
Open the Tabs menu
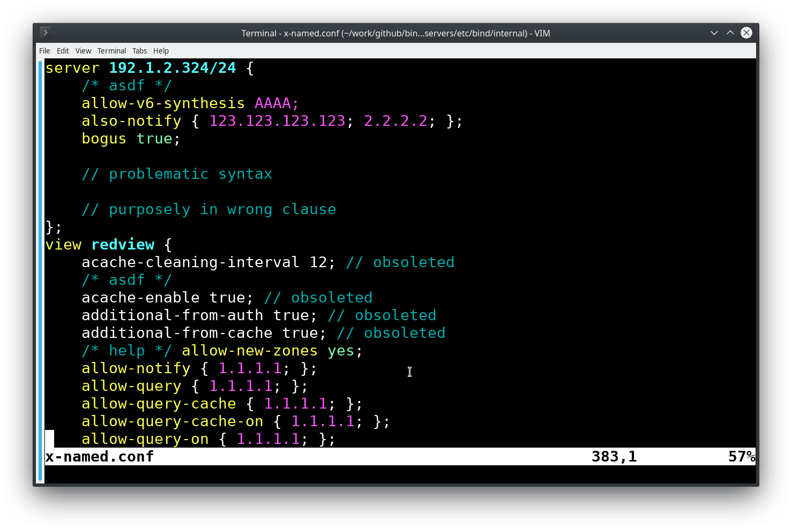click(x=139, y=50)
